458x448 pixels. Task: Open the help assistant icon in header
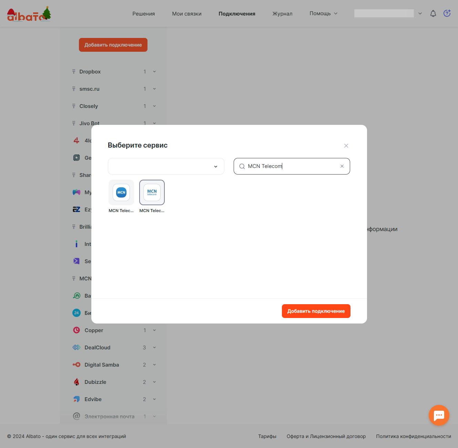(447, 13)
